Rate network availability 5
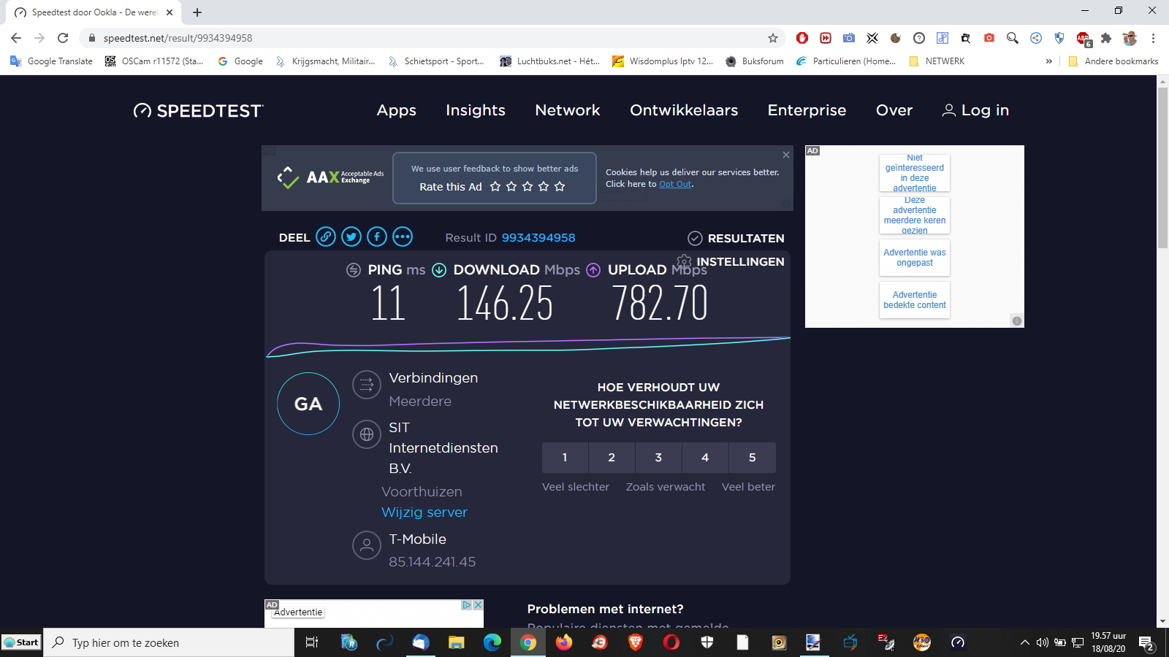This screenshot has width=1169, height=657. tap(752, 458)
